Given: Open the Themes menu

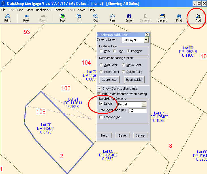Looking at the screenshot, I should click(59, 10).
